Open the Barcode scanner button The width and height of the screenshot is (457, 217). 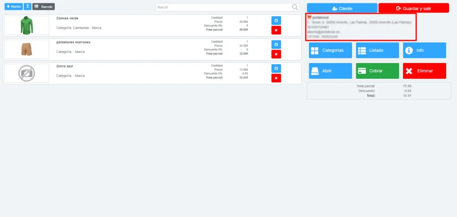pyautogui.click(x=43, y=6)
